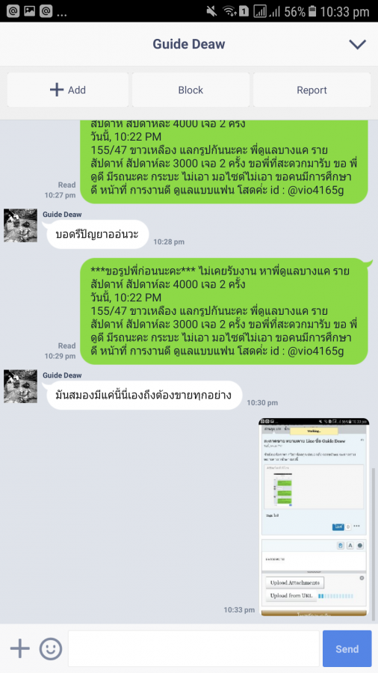Tap the Send button
The height and width of the screenshot is (673, 378).
coord(347,648)
